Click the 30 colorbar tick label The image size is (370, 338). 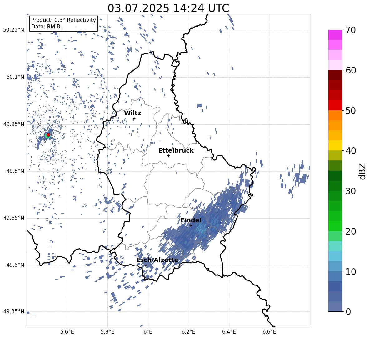351,191
